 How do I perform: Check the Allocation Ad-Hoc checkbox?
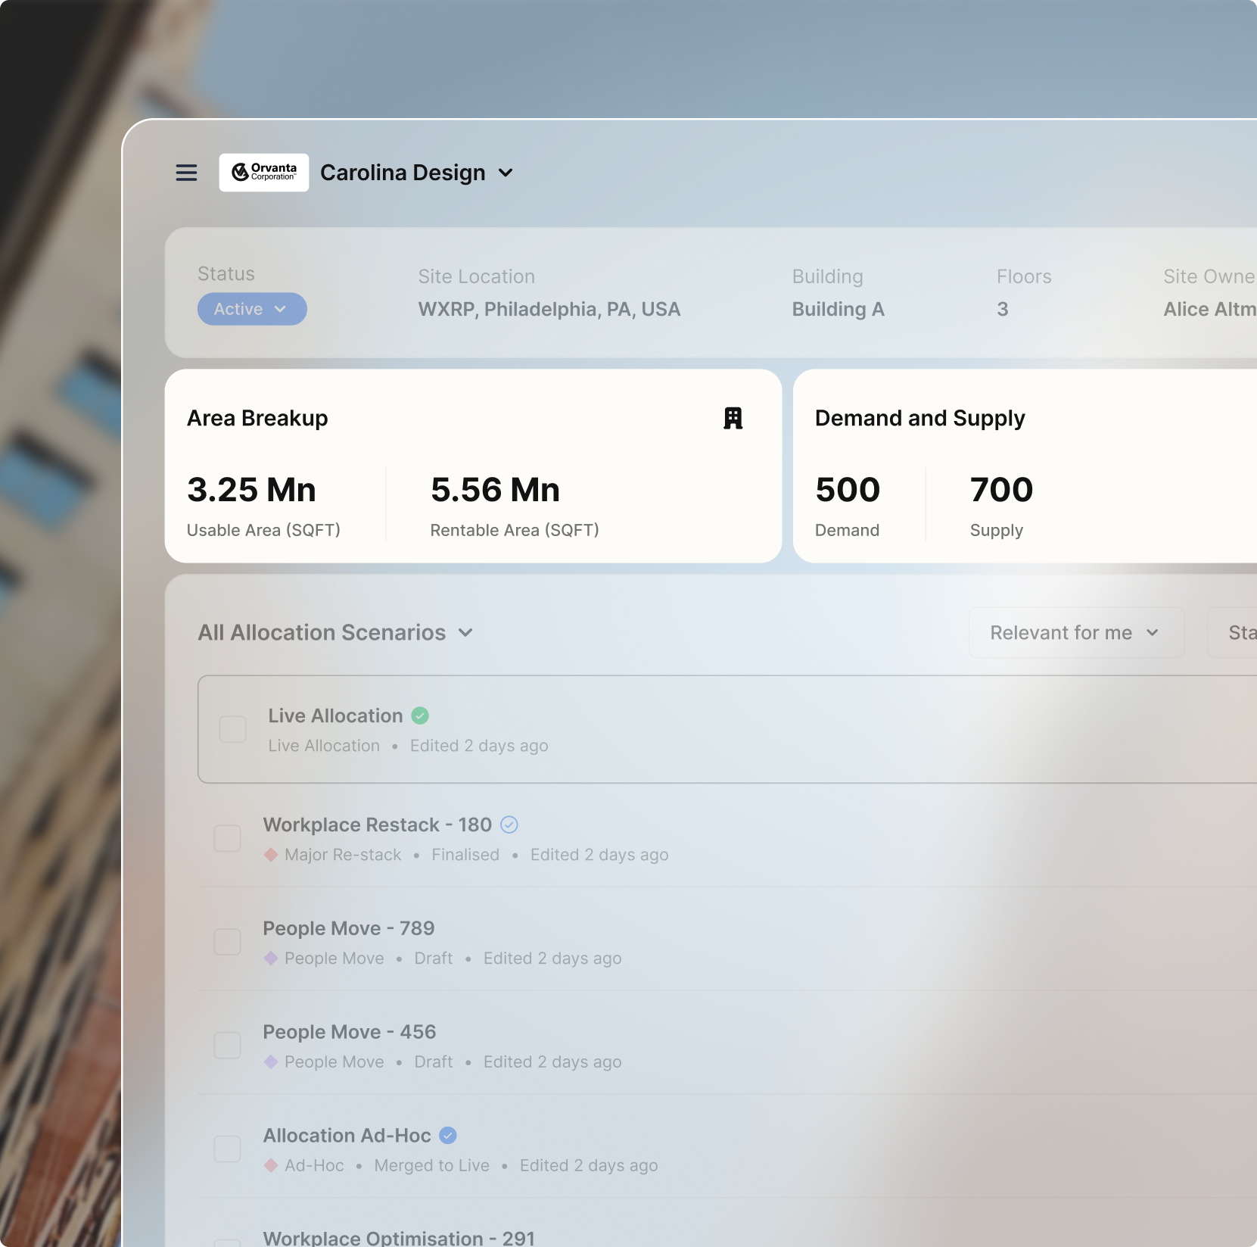coord(227,1149)
